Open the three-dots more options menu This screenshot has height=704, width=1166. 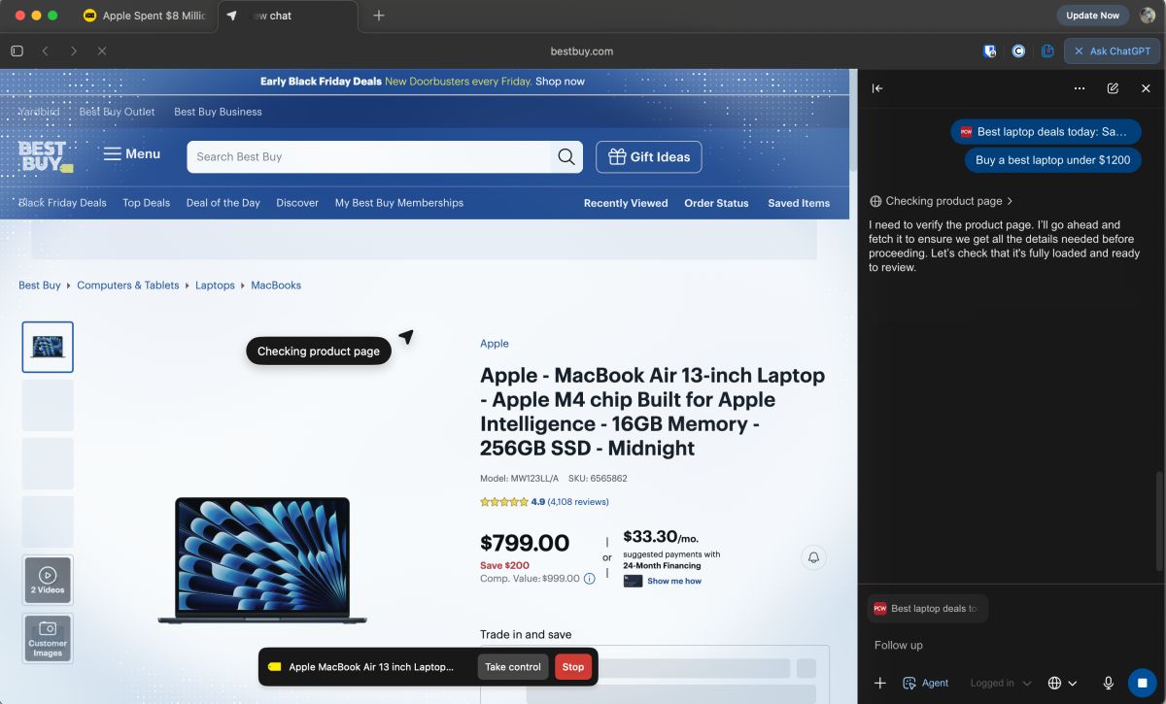click(1080, 88)
